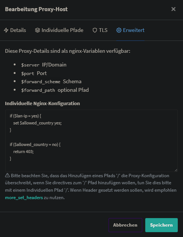The image size is (183, 237).
Task: Follow the more_set_headers link
Action: 24,198
